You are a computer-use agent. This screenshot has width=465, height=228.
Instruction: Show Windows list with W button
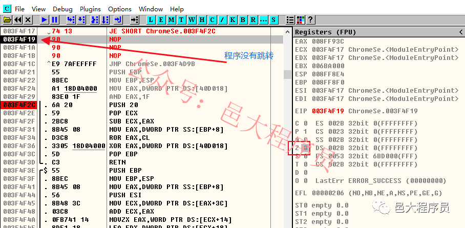click(x=192, y=20)
